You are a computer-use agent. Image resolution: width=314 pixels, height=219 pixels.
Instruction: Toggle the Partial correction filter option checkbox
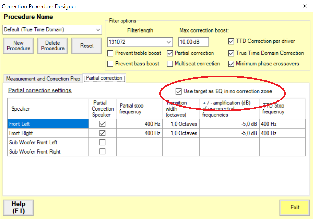170,53
